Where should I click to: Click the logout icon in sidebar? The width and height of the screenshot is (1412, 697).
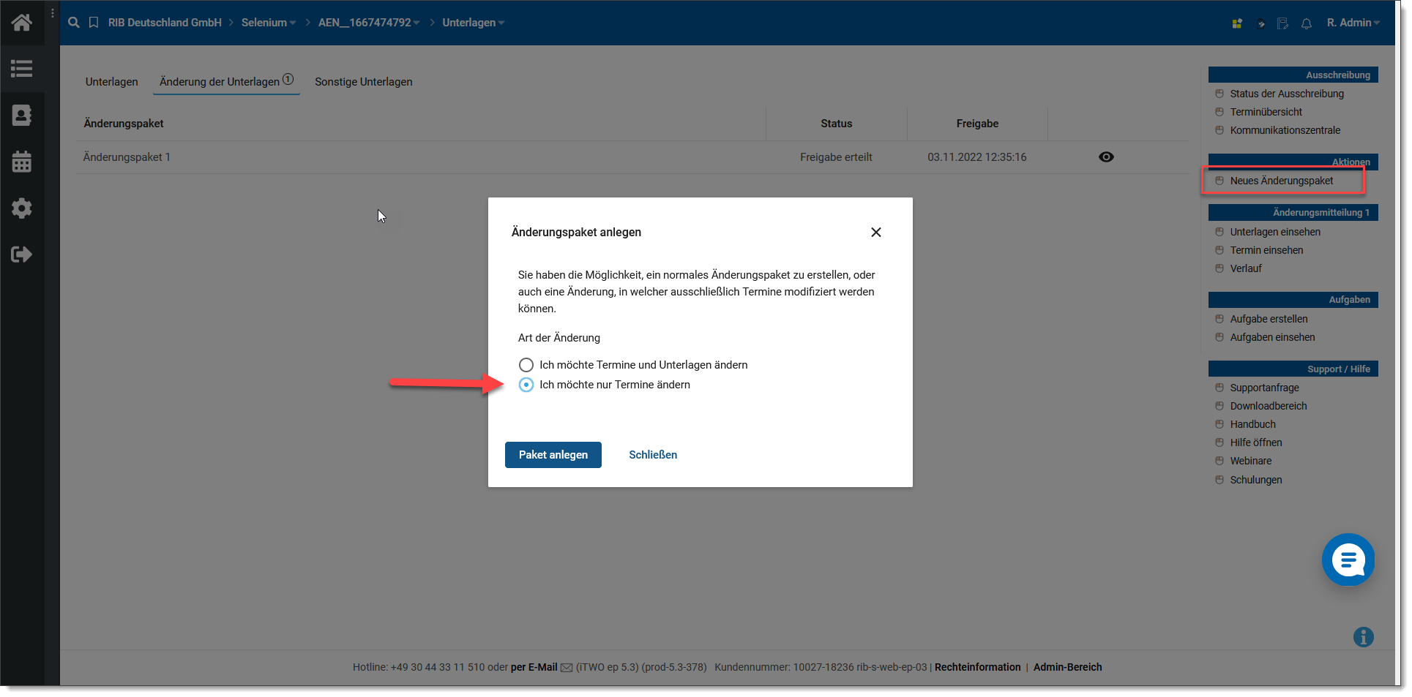click(21, 255)
